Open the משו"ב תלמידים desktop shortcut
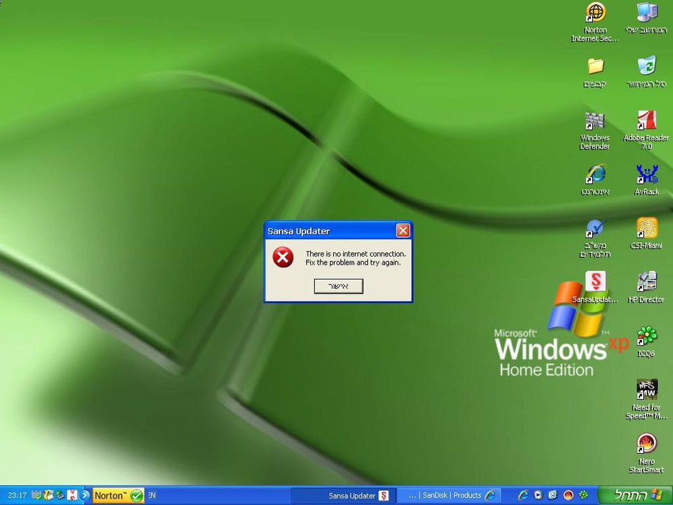 [x=596, y=238]
